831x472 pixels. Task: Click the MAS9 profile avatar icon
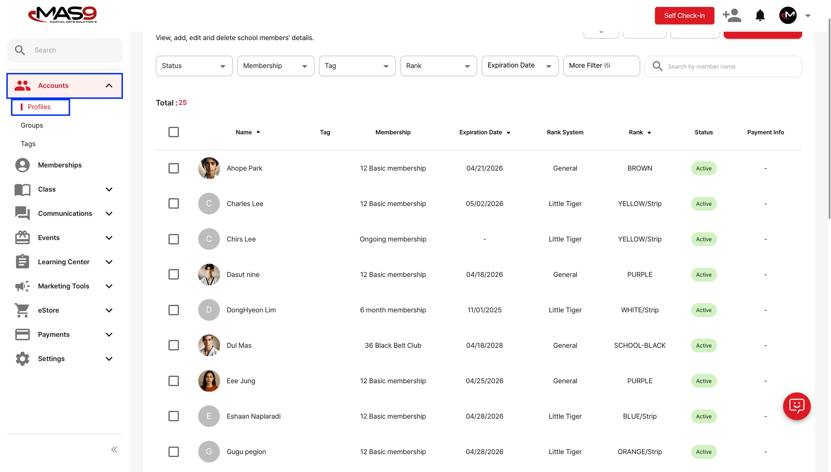click(x=788, y=15)
